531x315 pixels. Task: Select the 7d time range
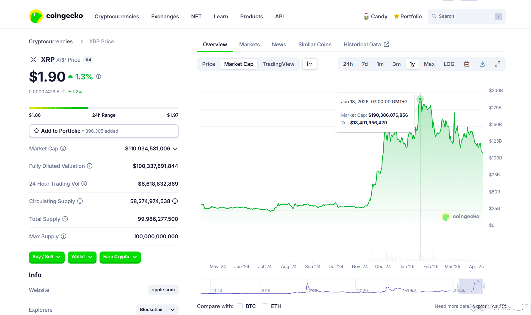point(365,64)
